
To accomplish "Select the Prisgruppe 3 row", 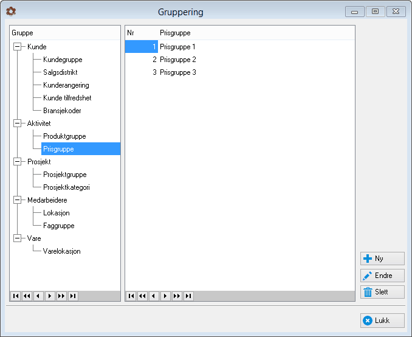I will click(240, 72).
